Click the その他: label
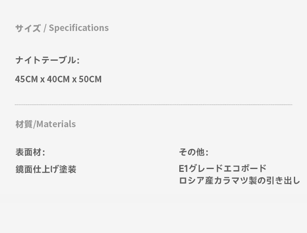 pos(194,152)
